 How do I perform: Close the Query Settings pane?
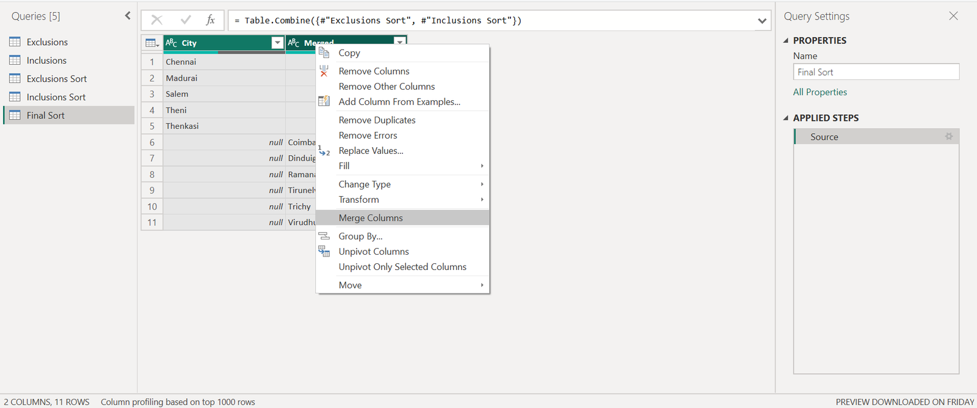[x=954, y=16]
